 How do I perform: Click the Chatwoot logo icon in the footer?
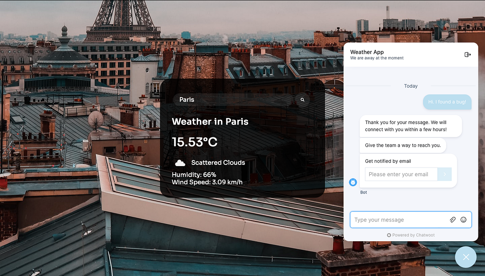[x=389, y=235]
